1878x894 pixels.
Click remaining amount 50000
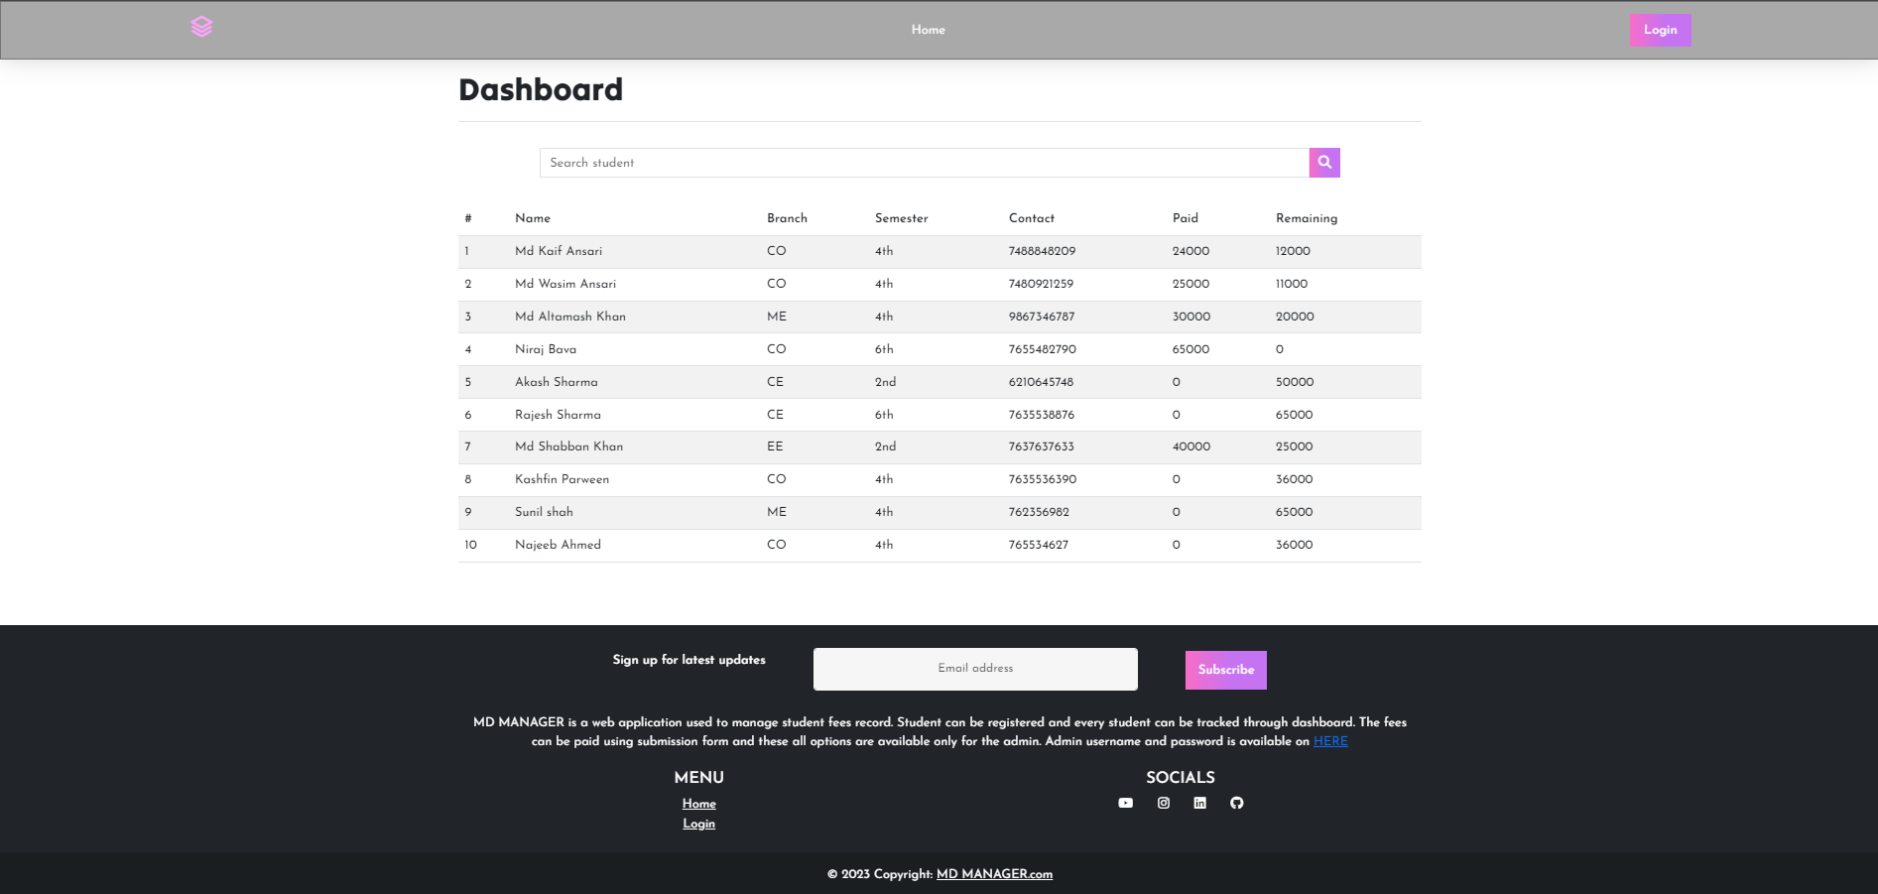click(1295, 382)
